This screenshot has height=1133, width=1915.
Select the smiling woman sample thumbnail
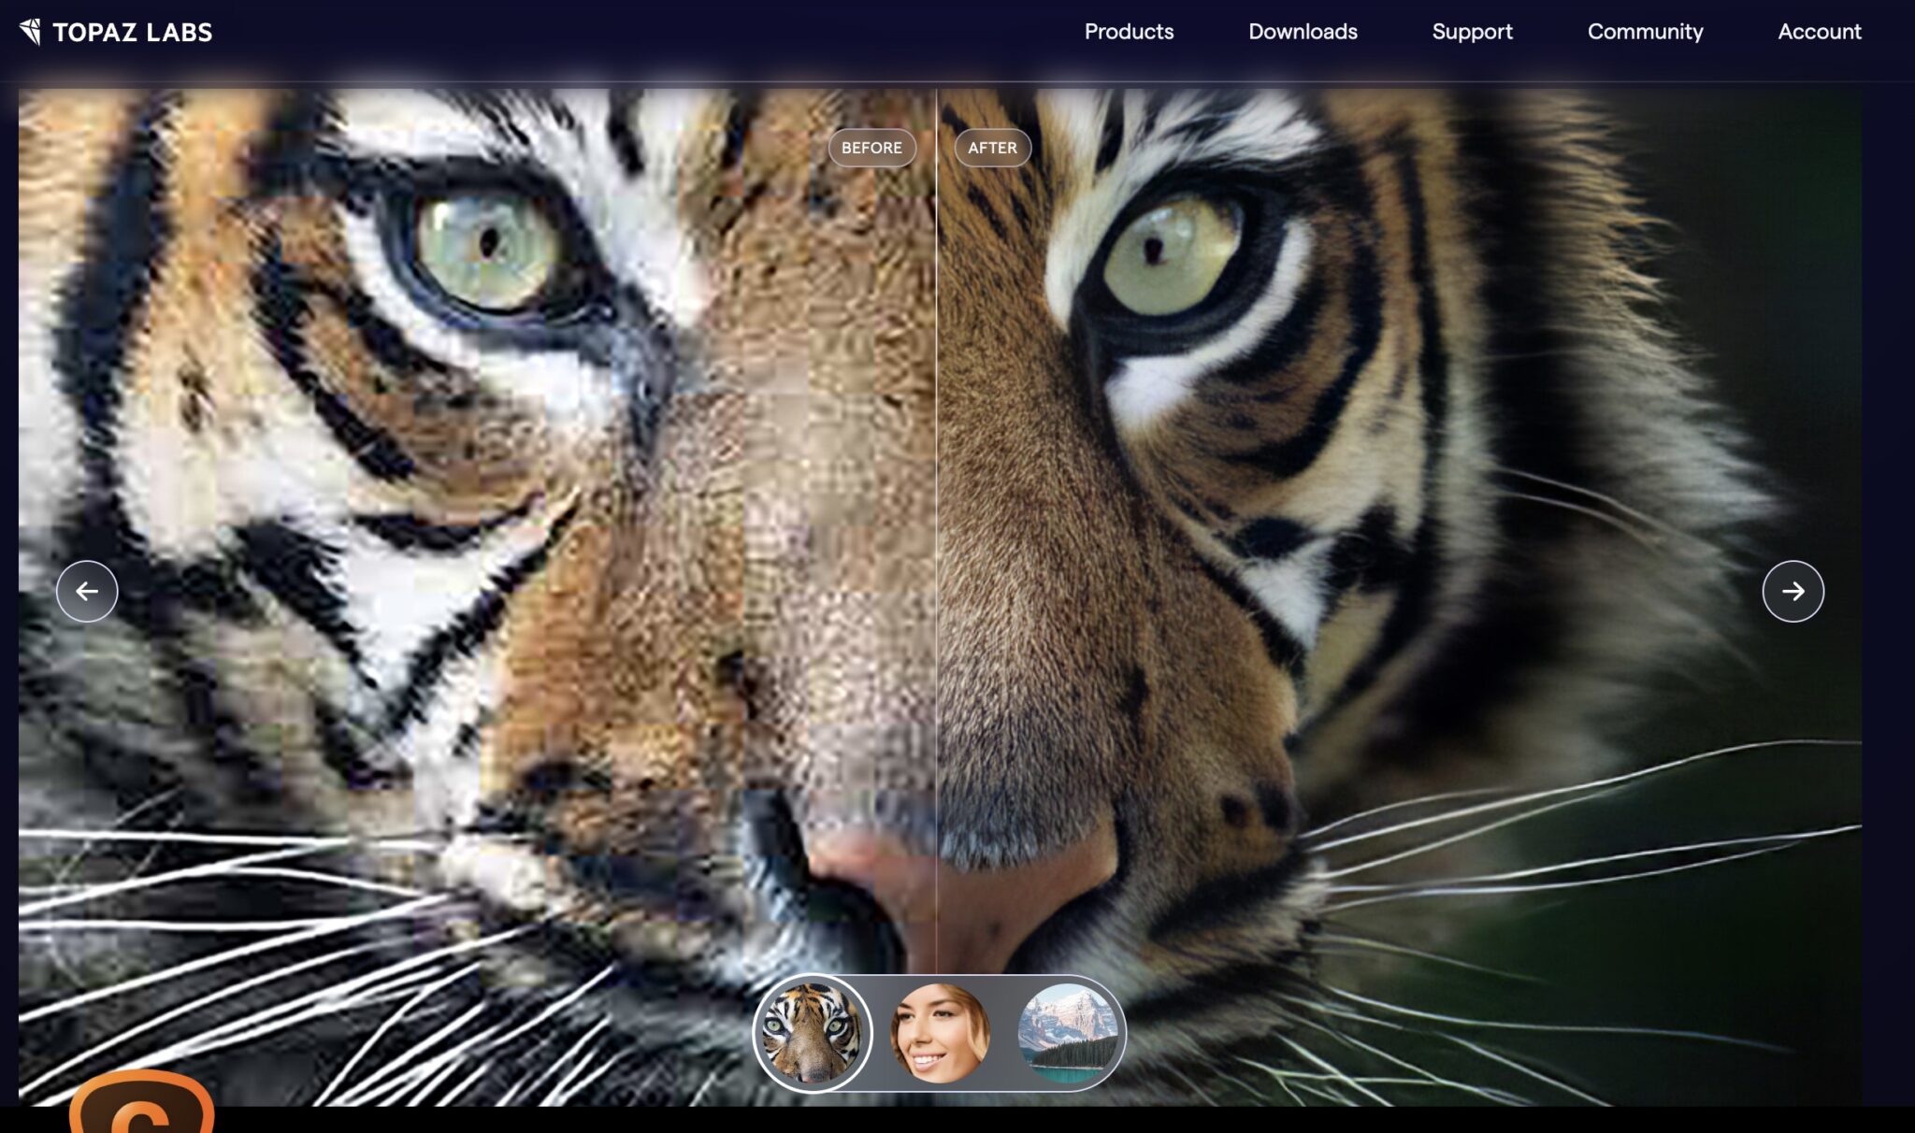click(939, 1033)
